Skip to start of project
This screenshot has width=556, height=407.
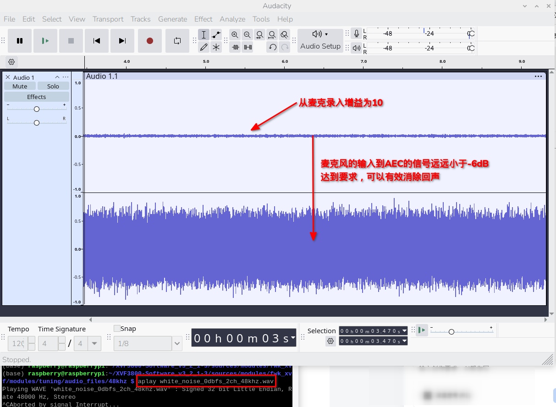click(x=97, y=41)
